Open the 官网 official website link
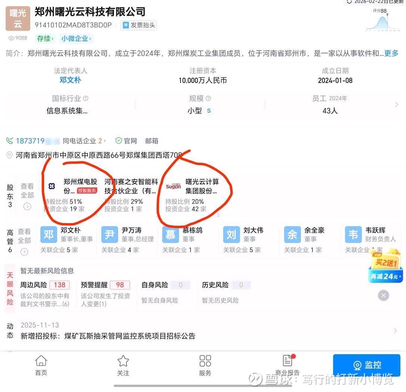406x392 pixels. (126, 141)
